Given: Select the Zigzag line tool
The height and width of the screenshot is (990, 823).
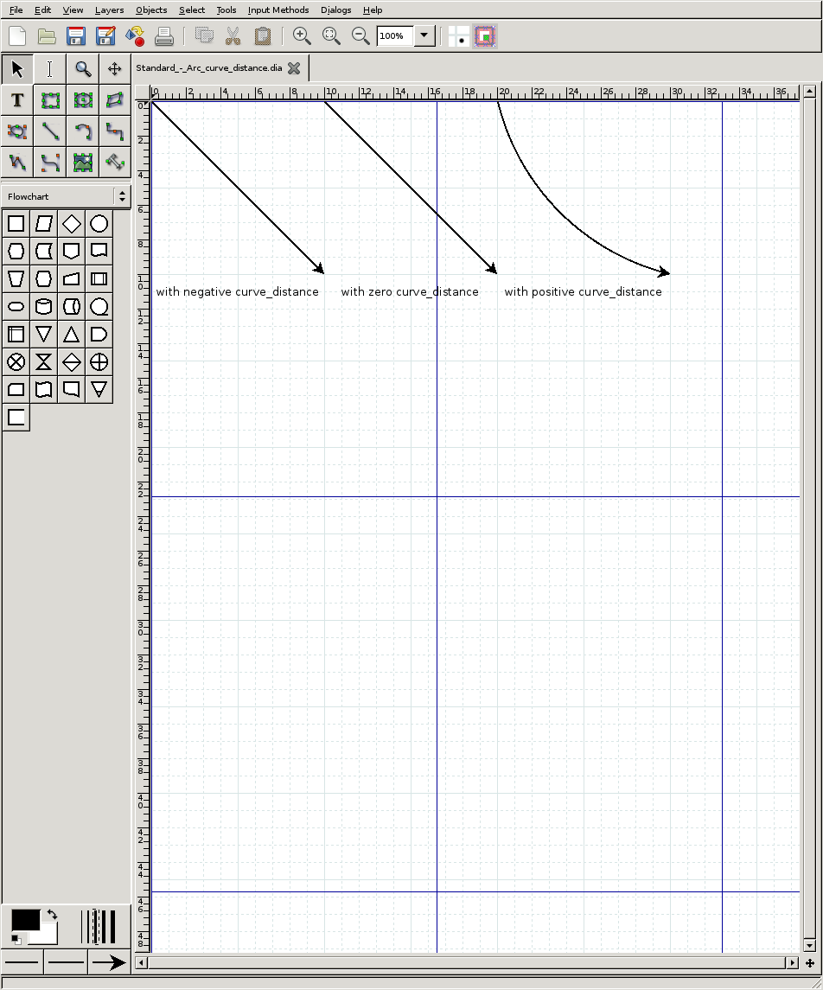Looking at the screenshot, I should click(115, 131).
